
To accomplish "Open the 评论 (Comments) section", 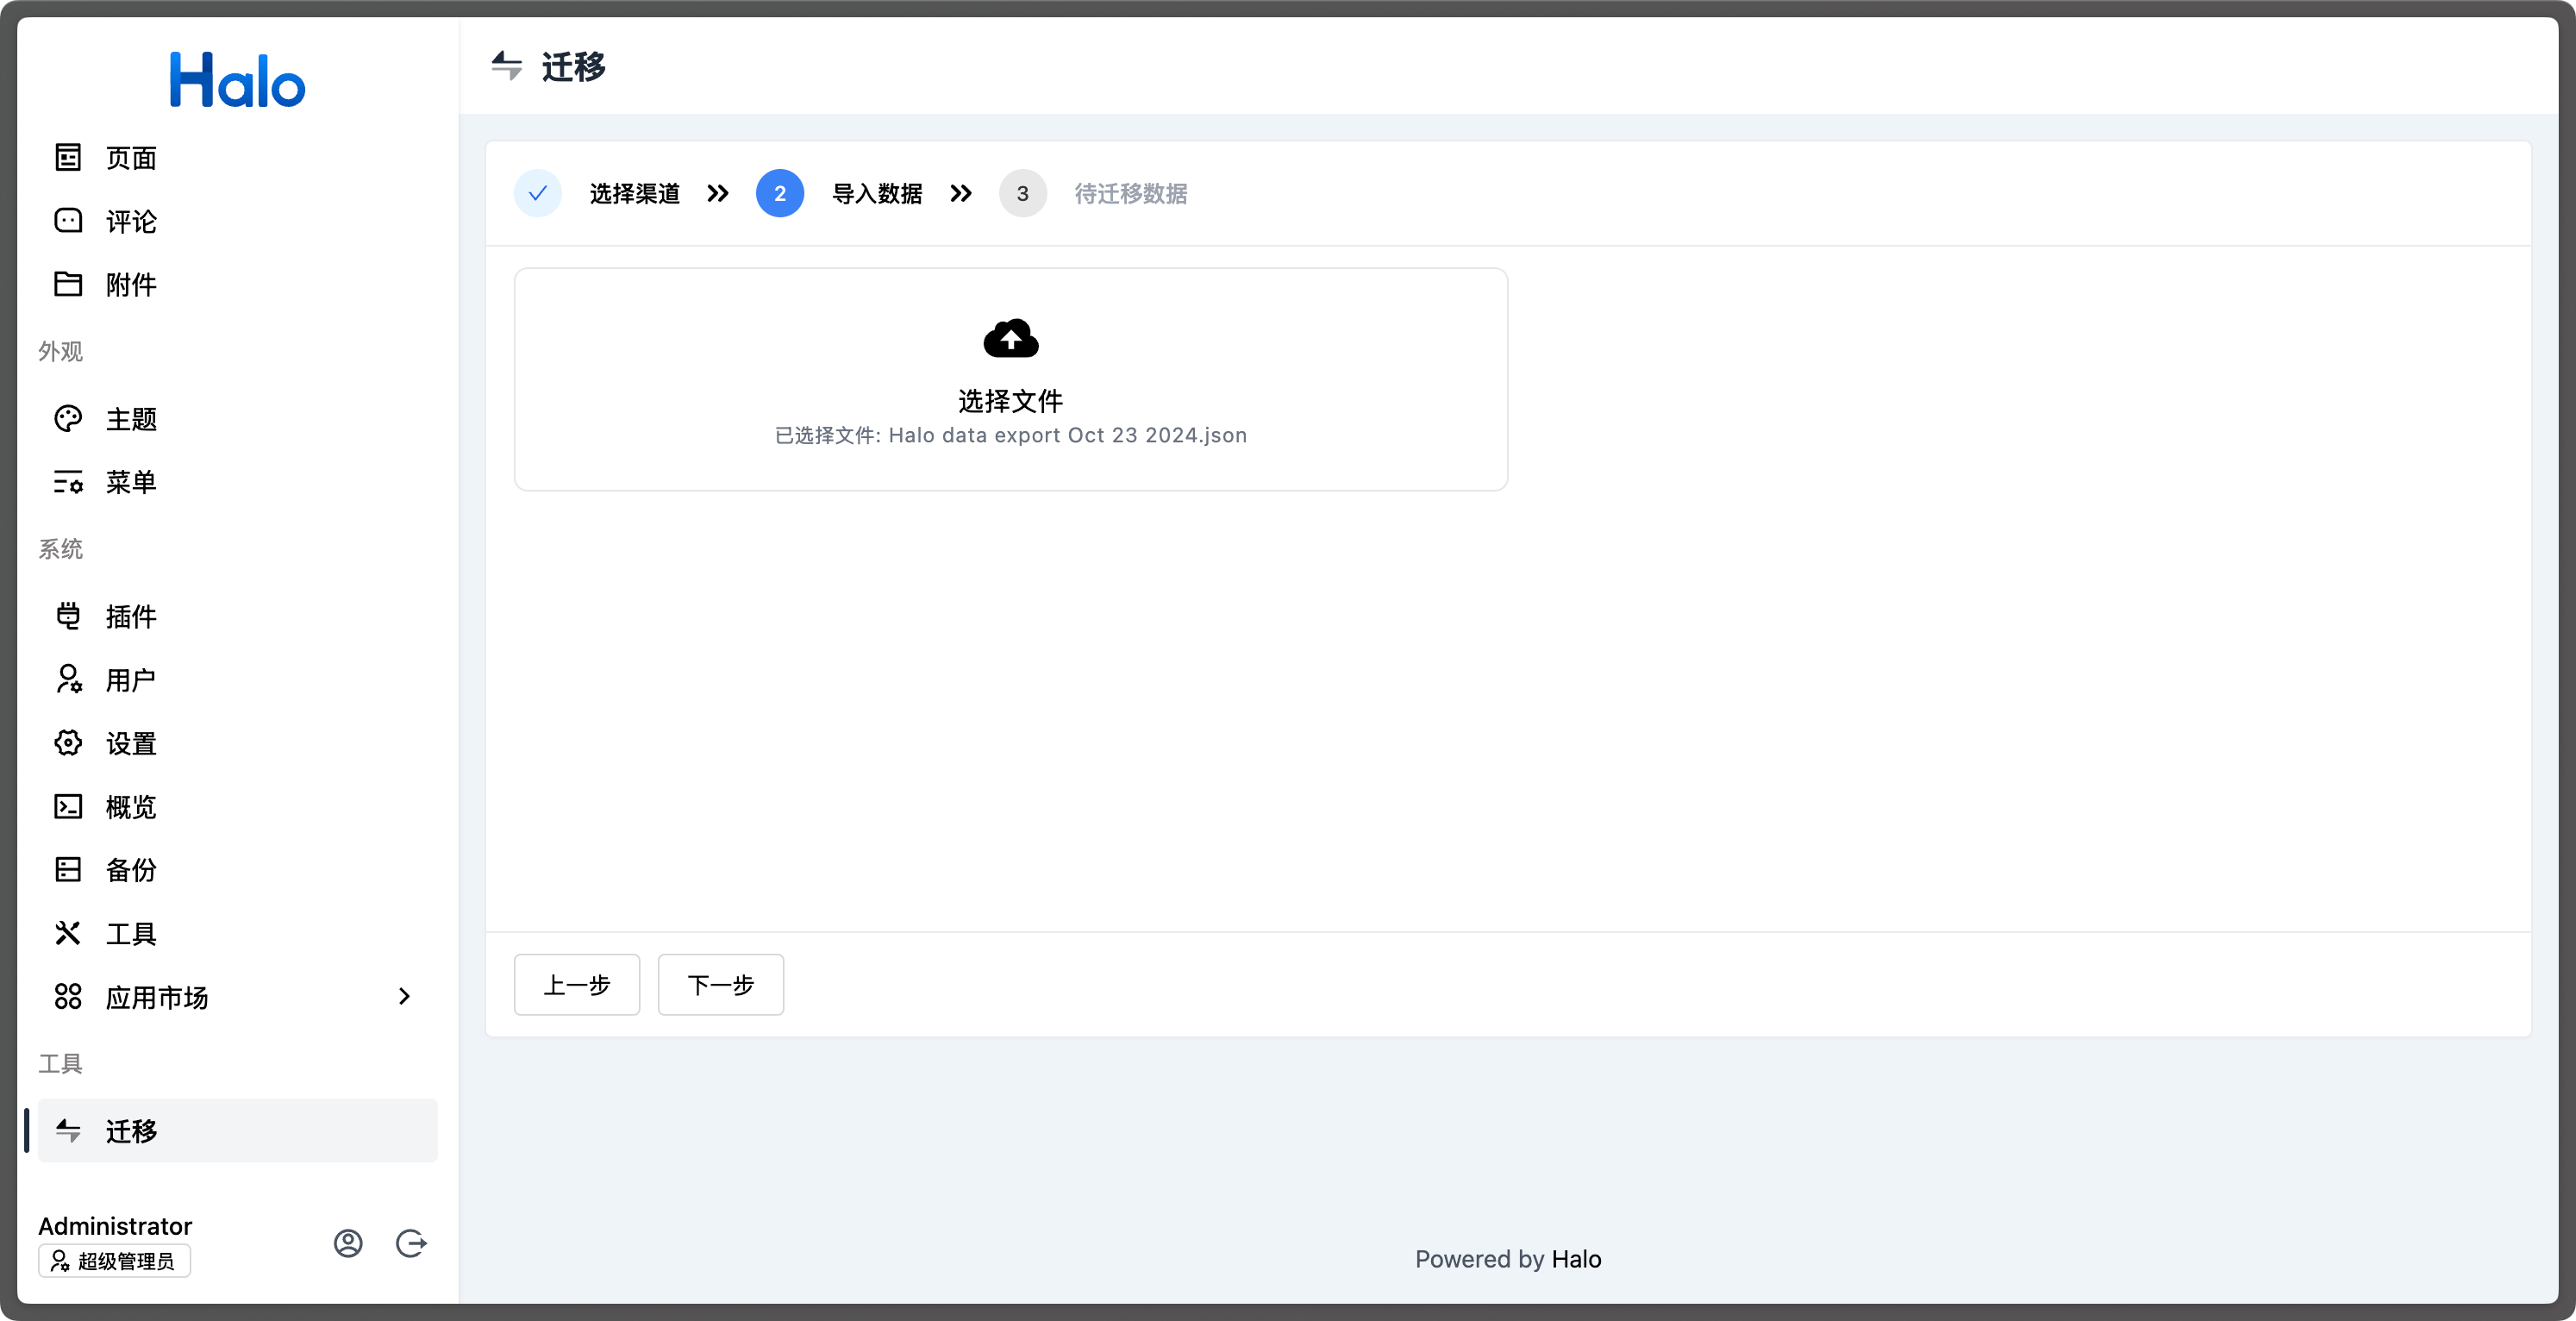I will 129,221.
